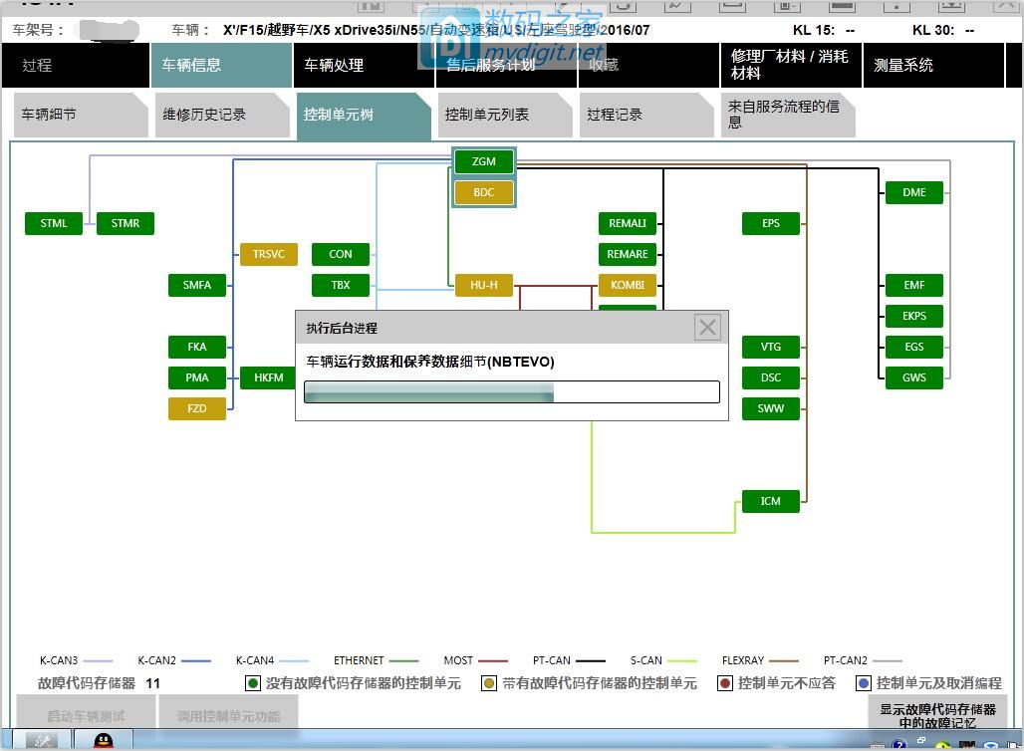Open QQ penguin app in taskbar
Viewport: 1024px width, 751px height.
pyautogui.click(x=102, y=741)
